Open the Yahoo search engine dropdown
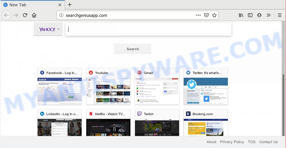This screenshot has width=286, height=148. click(48, 29)
